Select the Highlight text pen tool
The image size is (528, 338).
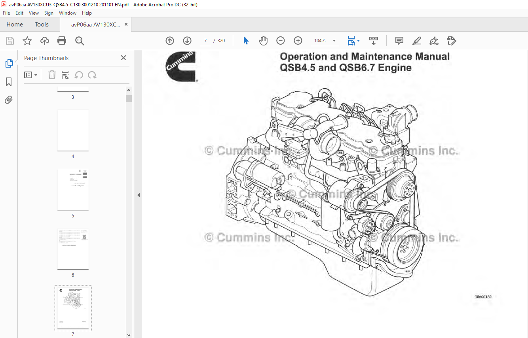tap(416, 41)
